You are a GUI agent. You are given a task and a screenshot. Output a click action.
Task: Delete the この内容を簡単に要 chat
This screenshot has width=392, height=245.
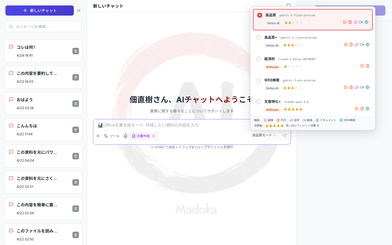click(x=76, y=209)
